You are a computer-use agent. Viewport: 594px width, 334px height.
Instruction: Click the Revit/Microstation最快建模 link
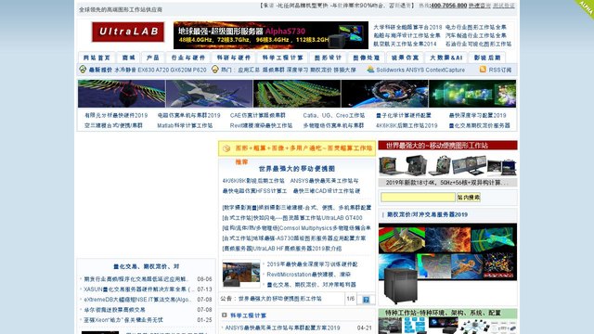309,275
